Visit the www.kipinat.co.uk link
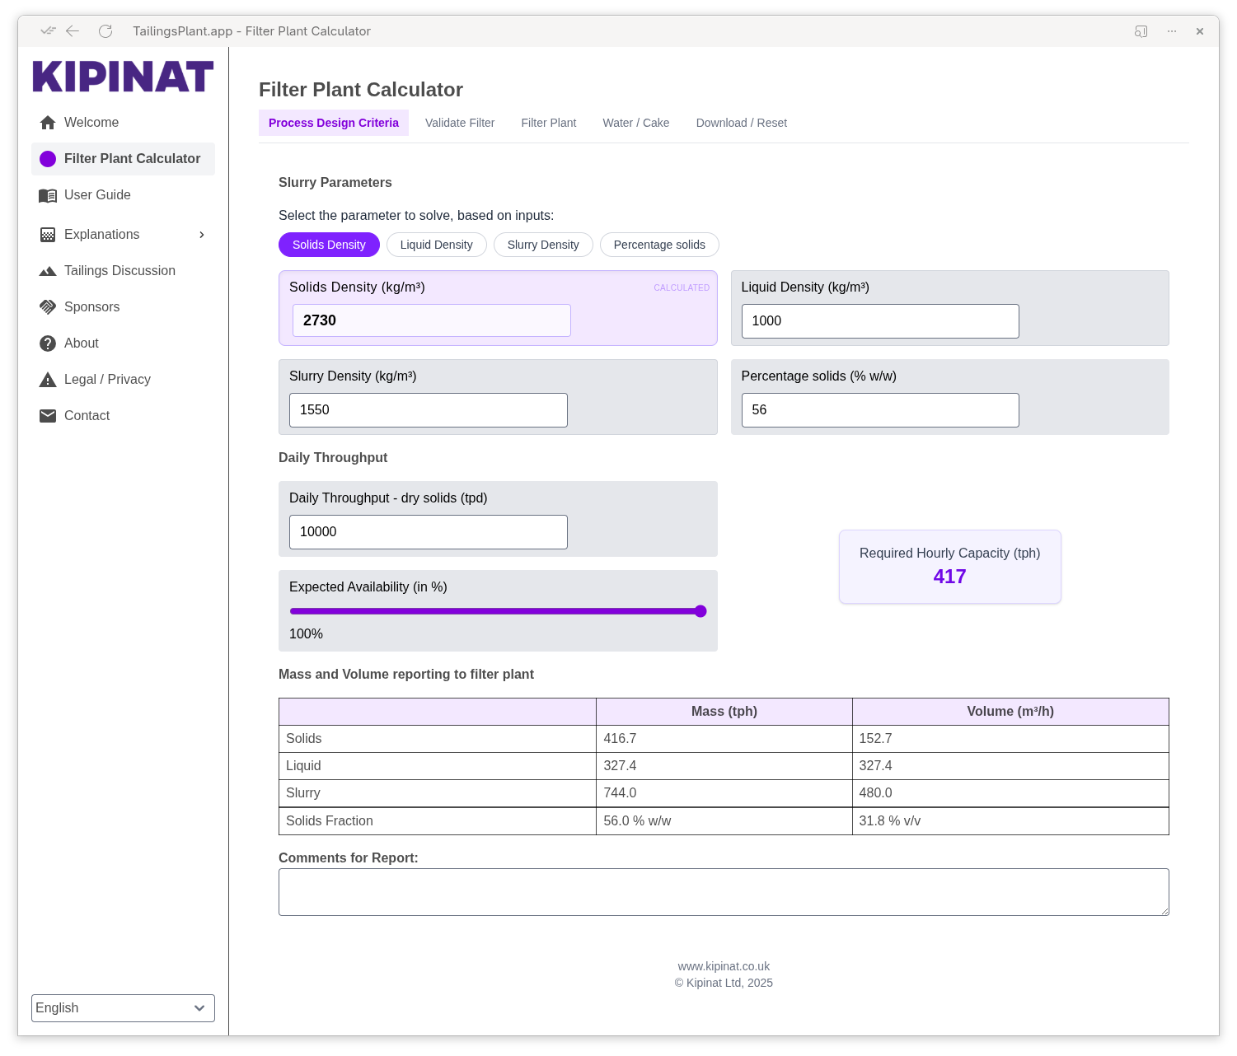 [724, 966]
